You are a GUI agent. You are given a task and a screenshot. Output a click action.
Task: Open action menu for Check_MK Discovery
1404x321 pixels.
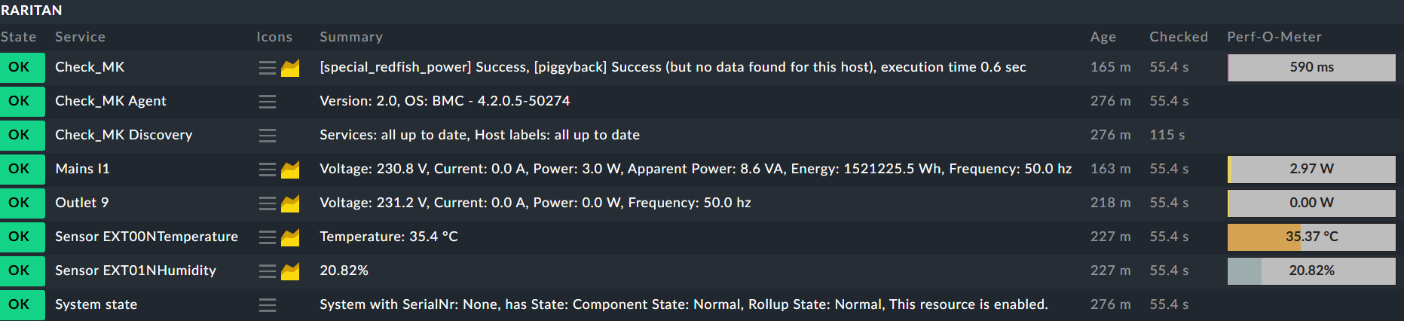(x=267, y=136)
